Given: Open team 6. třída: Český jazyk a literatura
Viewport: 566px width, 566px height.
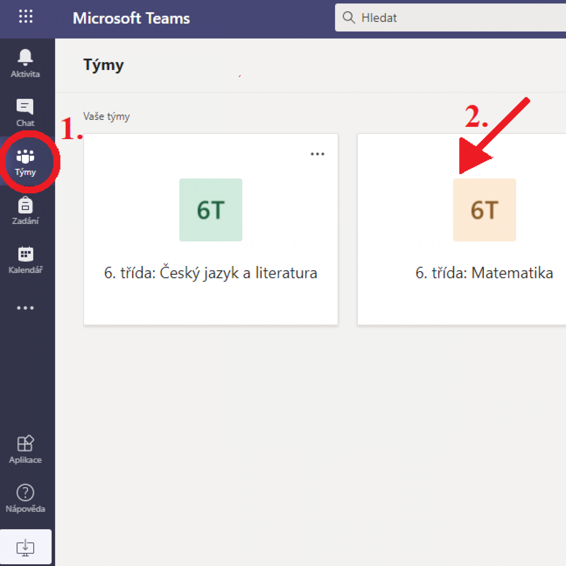Looking at the screenshot, I should 210,273.
